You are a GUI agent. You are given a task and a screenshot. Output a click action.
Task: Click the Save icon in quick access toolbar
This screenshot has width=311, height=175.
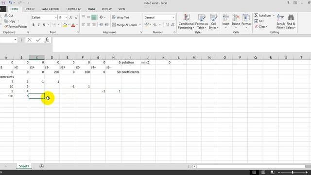coord(3,2)
